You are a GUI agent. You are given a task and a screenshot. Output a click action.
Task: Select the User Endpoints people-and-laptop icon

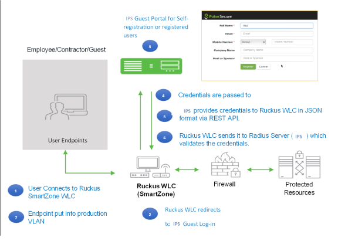click(66, 107)
